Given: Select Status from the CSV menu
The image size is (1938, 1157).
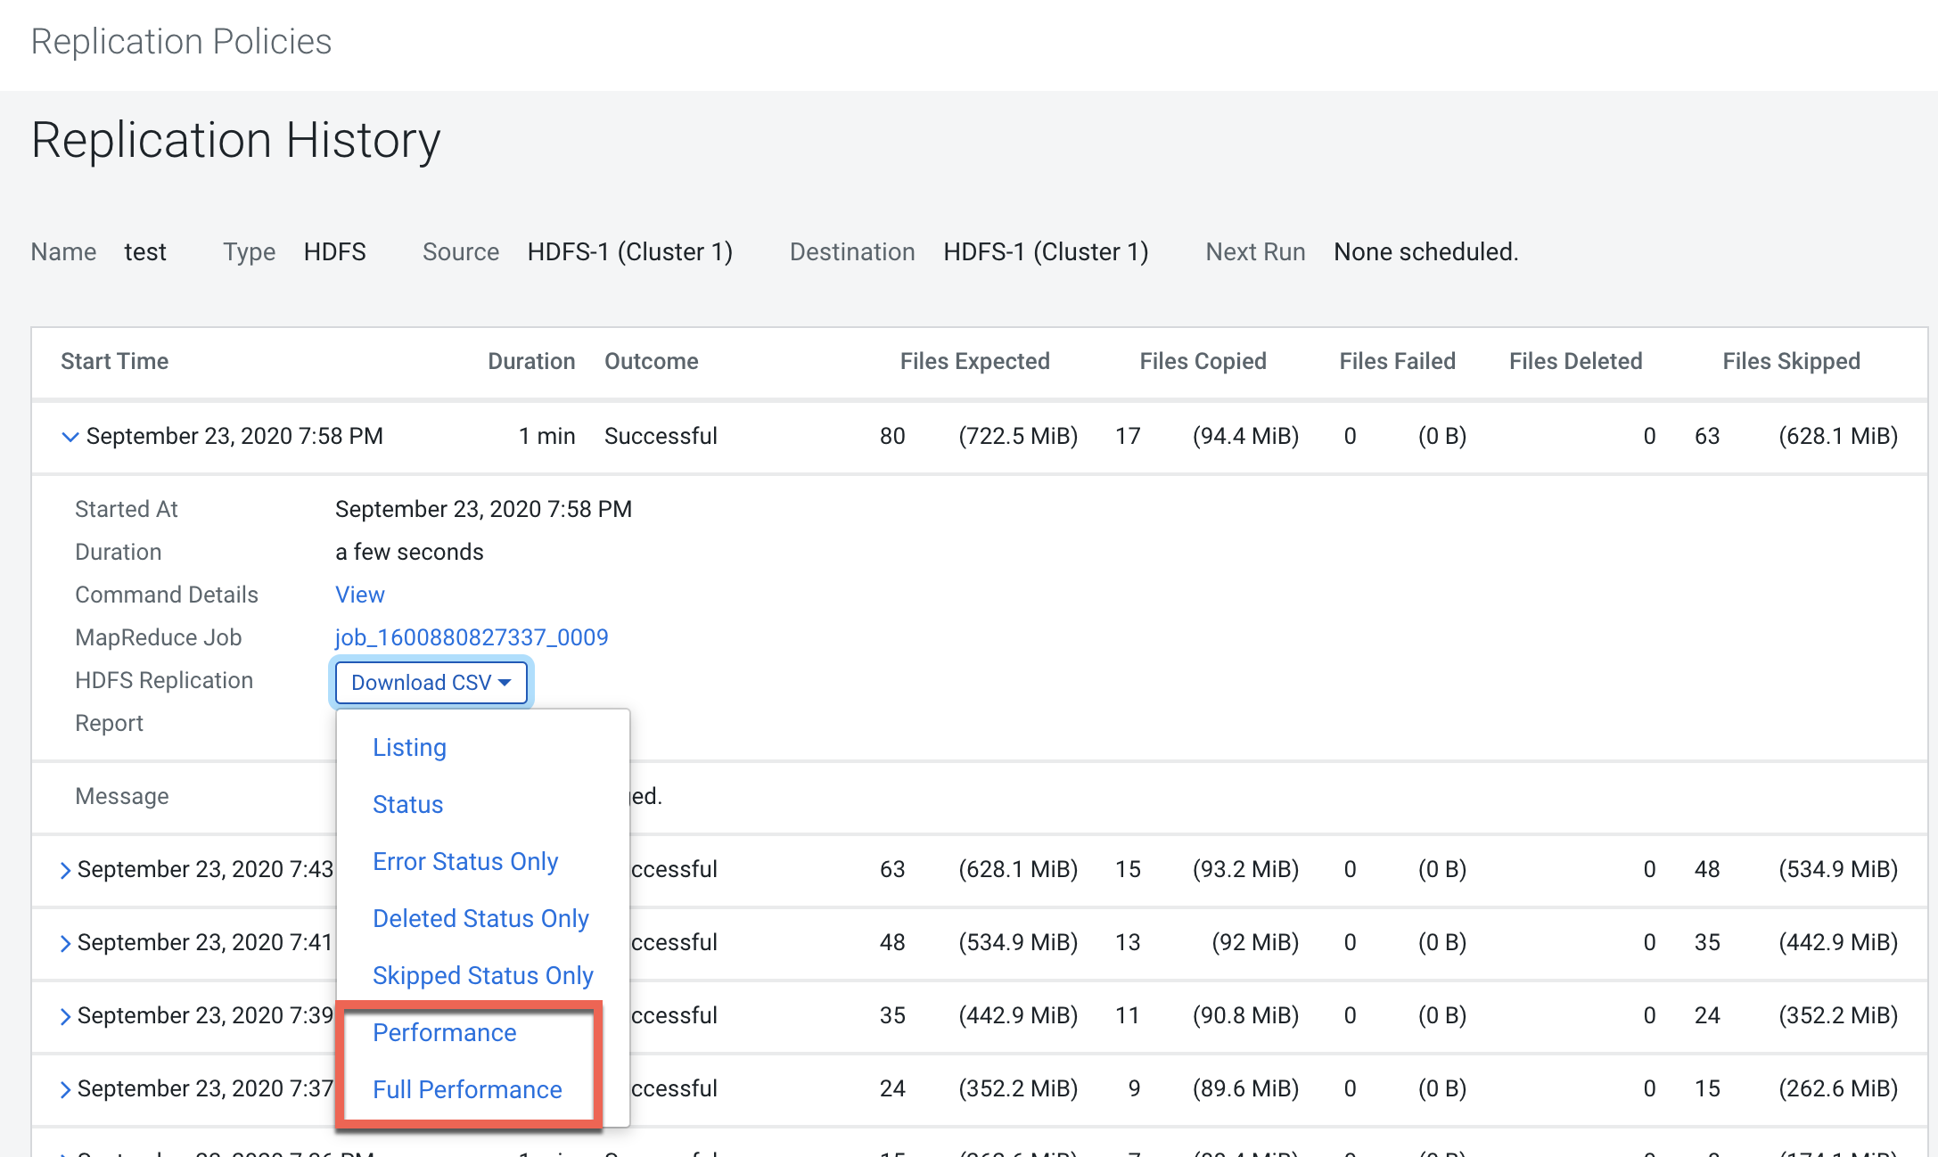Looking at the screenshot, I should tap(407, 805).
